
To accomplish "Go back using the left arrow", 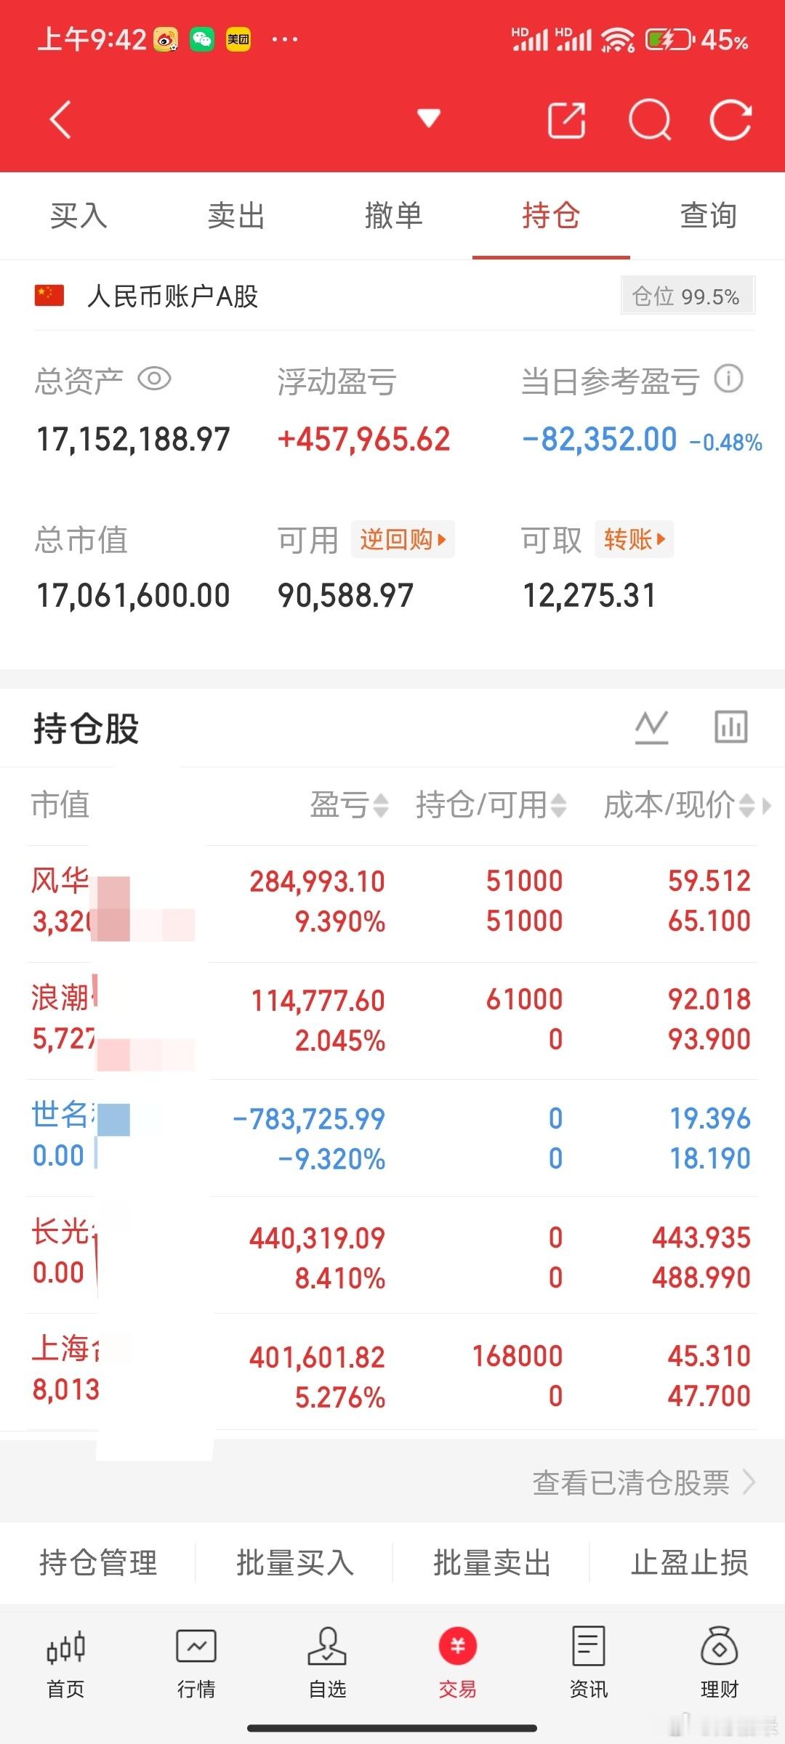I will [x=60, y=120].
